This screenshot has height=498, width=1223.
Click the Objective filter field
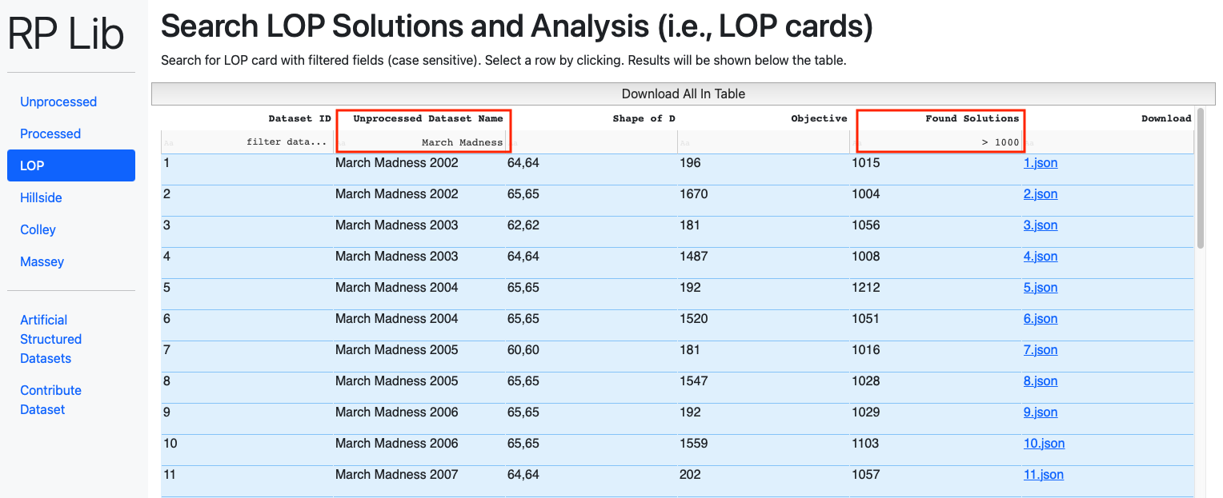click(x=763, y=142)
